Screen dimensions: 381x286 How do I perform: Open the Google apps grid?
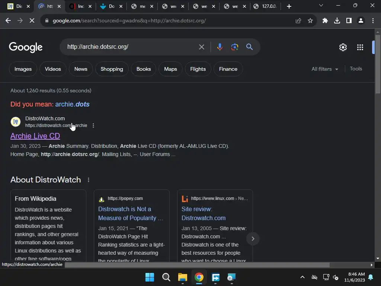click(360, 47)
